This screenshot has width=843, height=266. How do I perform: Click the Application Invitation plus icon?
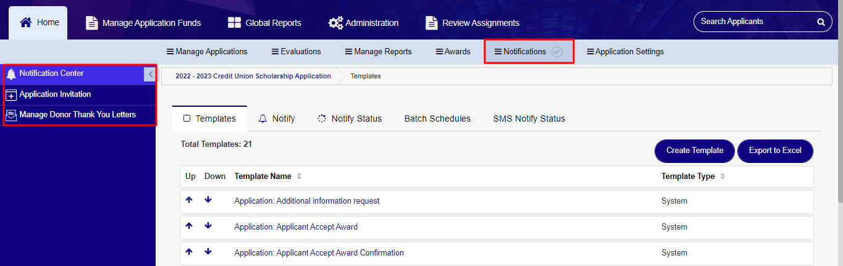tap(11, 95)
